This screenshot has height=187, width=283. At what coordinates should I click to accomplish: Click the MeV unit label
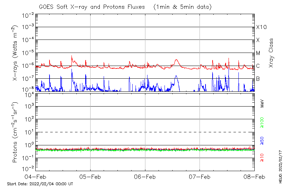click(x=262, y=103)
